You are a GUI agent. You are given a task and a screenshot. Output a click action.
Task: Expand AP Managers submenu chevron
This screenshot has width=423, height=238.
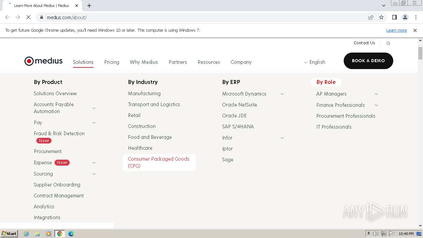(376, 94)
